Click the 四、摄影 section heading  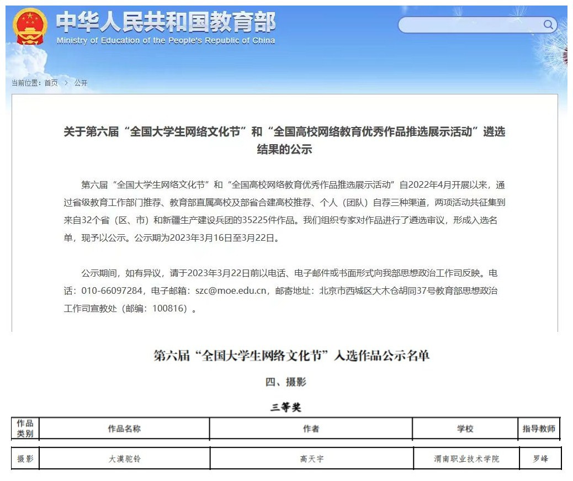point(286,382)
